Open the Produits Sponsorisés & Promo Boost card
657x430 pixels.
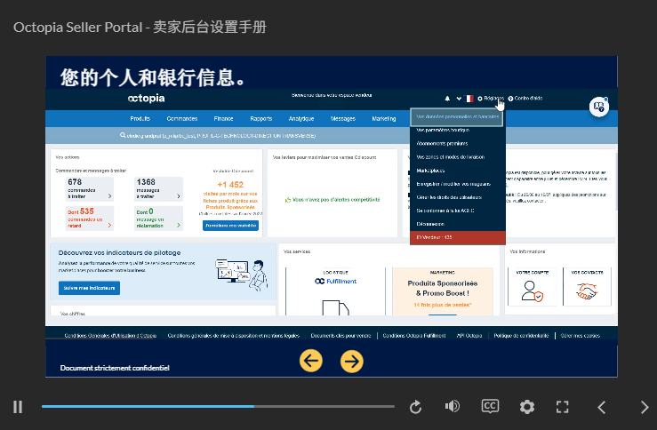click(x=443, y=291)
